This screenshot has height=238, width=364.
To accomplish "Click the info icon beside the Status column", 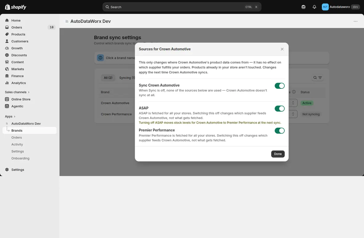I will (294, 92).
